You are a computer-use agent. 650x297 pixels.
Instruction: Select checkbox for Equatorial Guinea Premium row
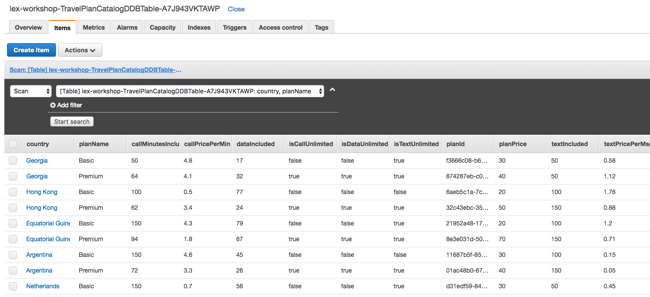pyautogui.click(x=13, y=239)
